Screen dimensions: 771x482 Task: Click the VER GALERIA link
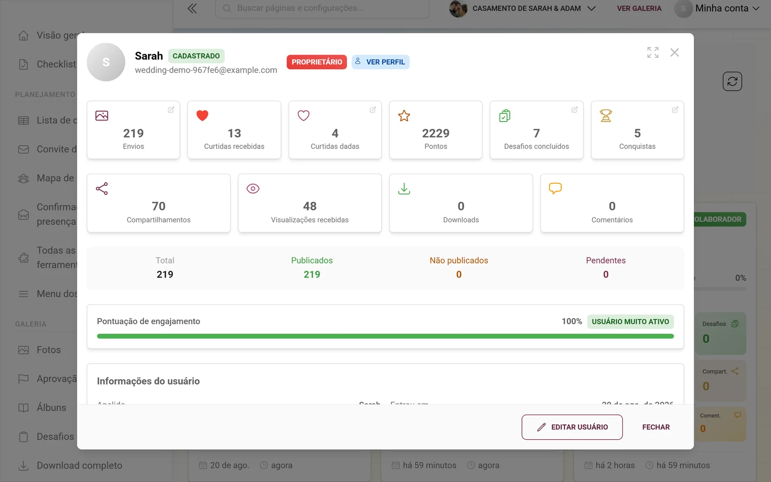(x=639, y=9)
